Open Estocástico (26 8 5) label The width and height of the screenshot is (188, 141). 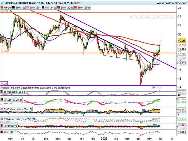coord(15,92)
